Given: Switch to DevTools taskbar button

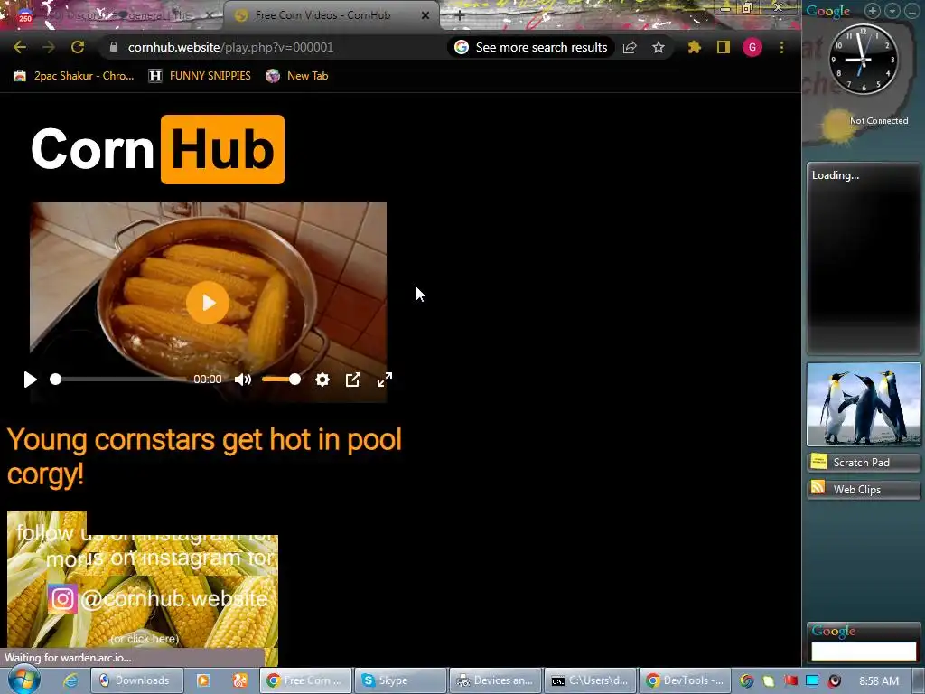Looking at the screenshot, I should pyautogui.click(x=685, y=680).
